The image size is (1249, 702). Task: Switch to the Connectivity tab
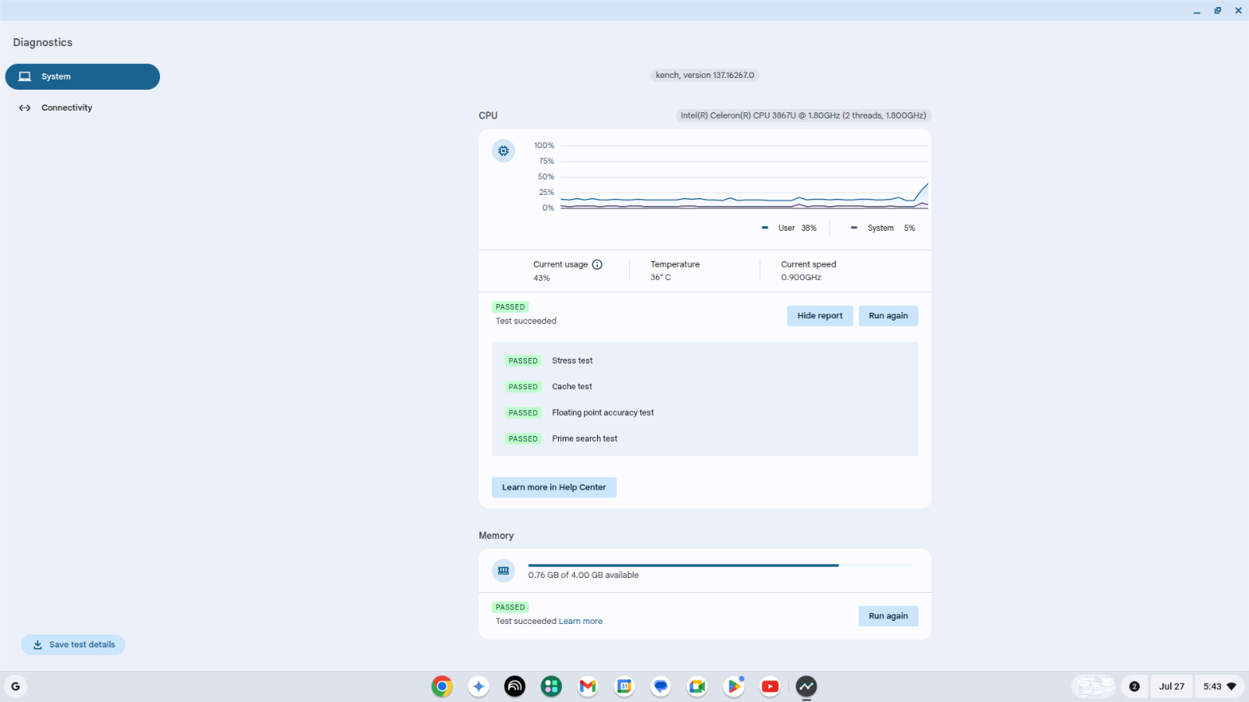coord(66,108)
